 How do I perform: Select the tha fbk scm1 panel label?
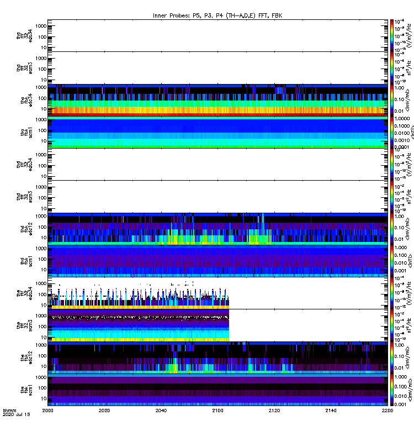pyautogui.click(x=26, y=133)
